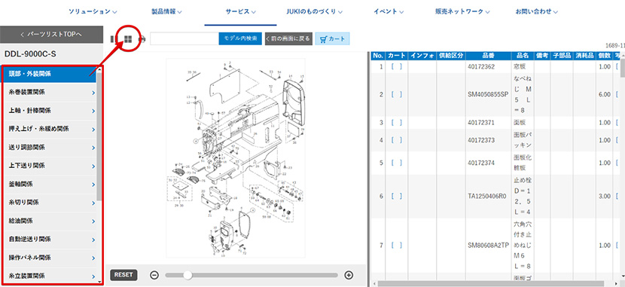Open the お問い合わせ menu
This screenshot has height=287, width=625.
(x=536, y=11)
